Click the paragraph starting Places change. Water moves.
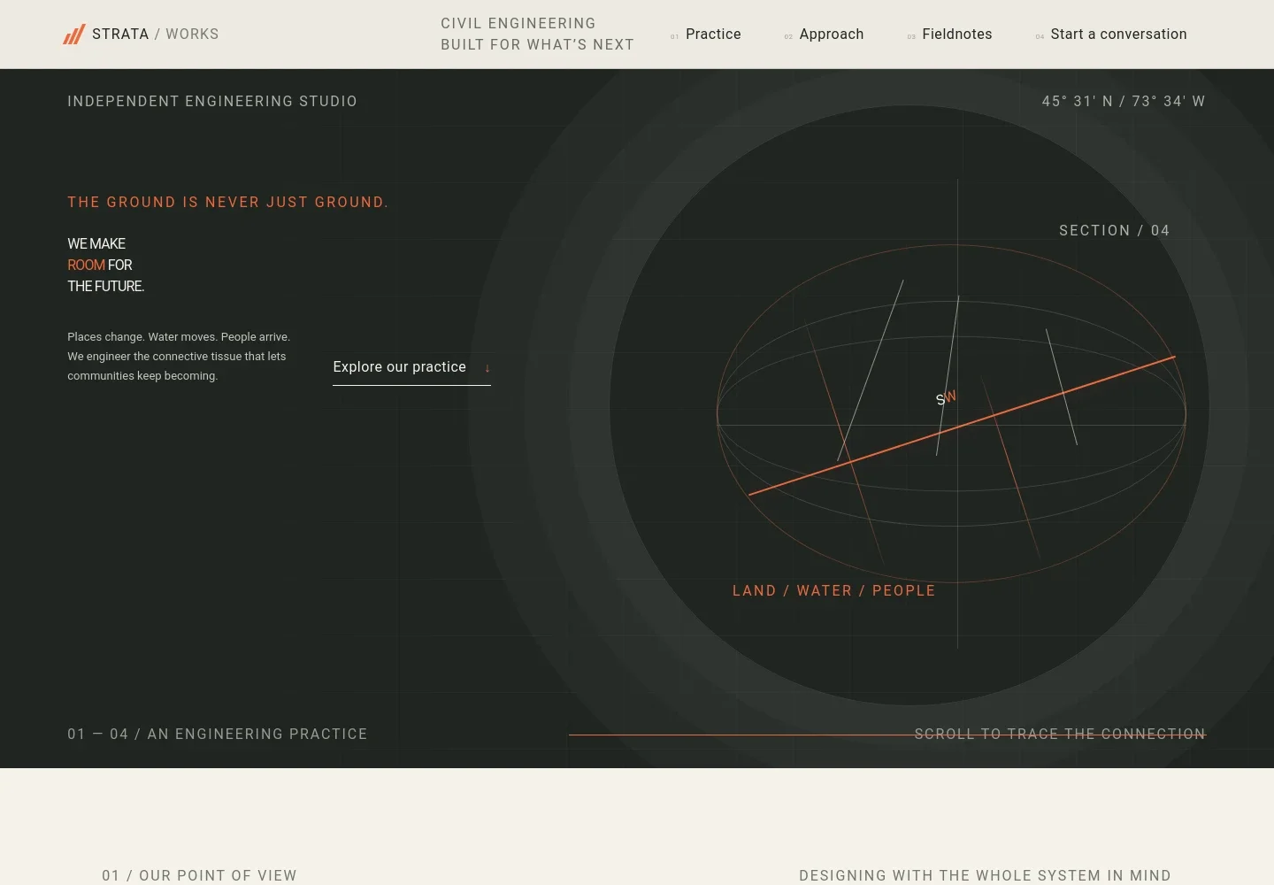The image size is (1274, 885). [179, 357]
